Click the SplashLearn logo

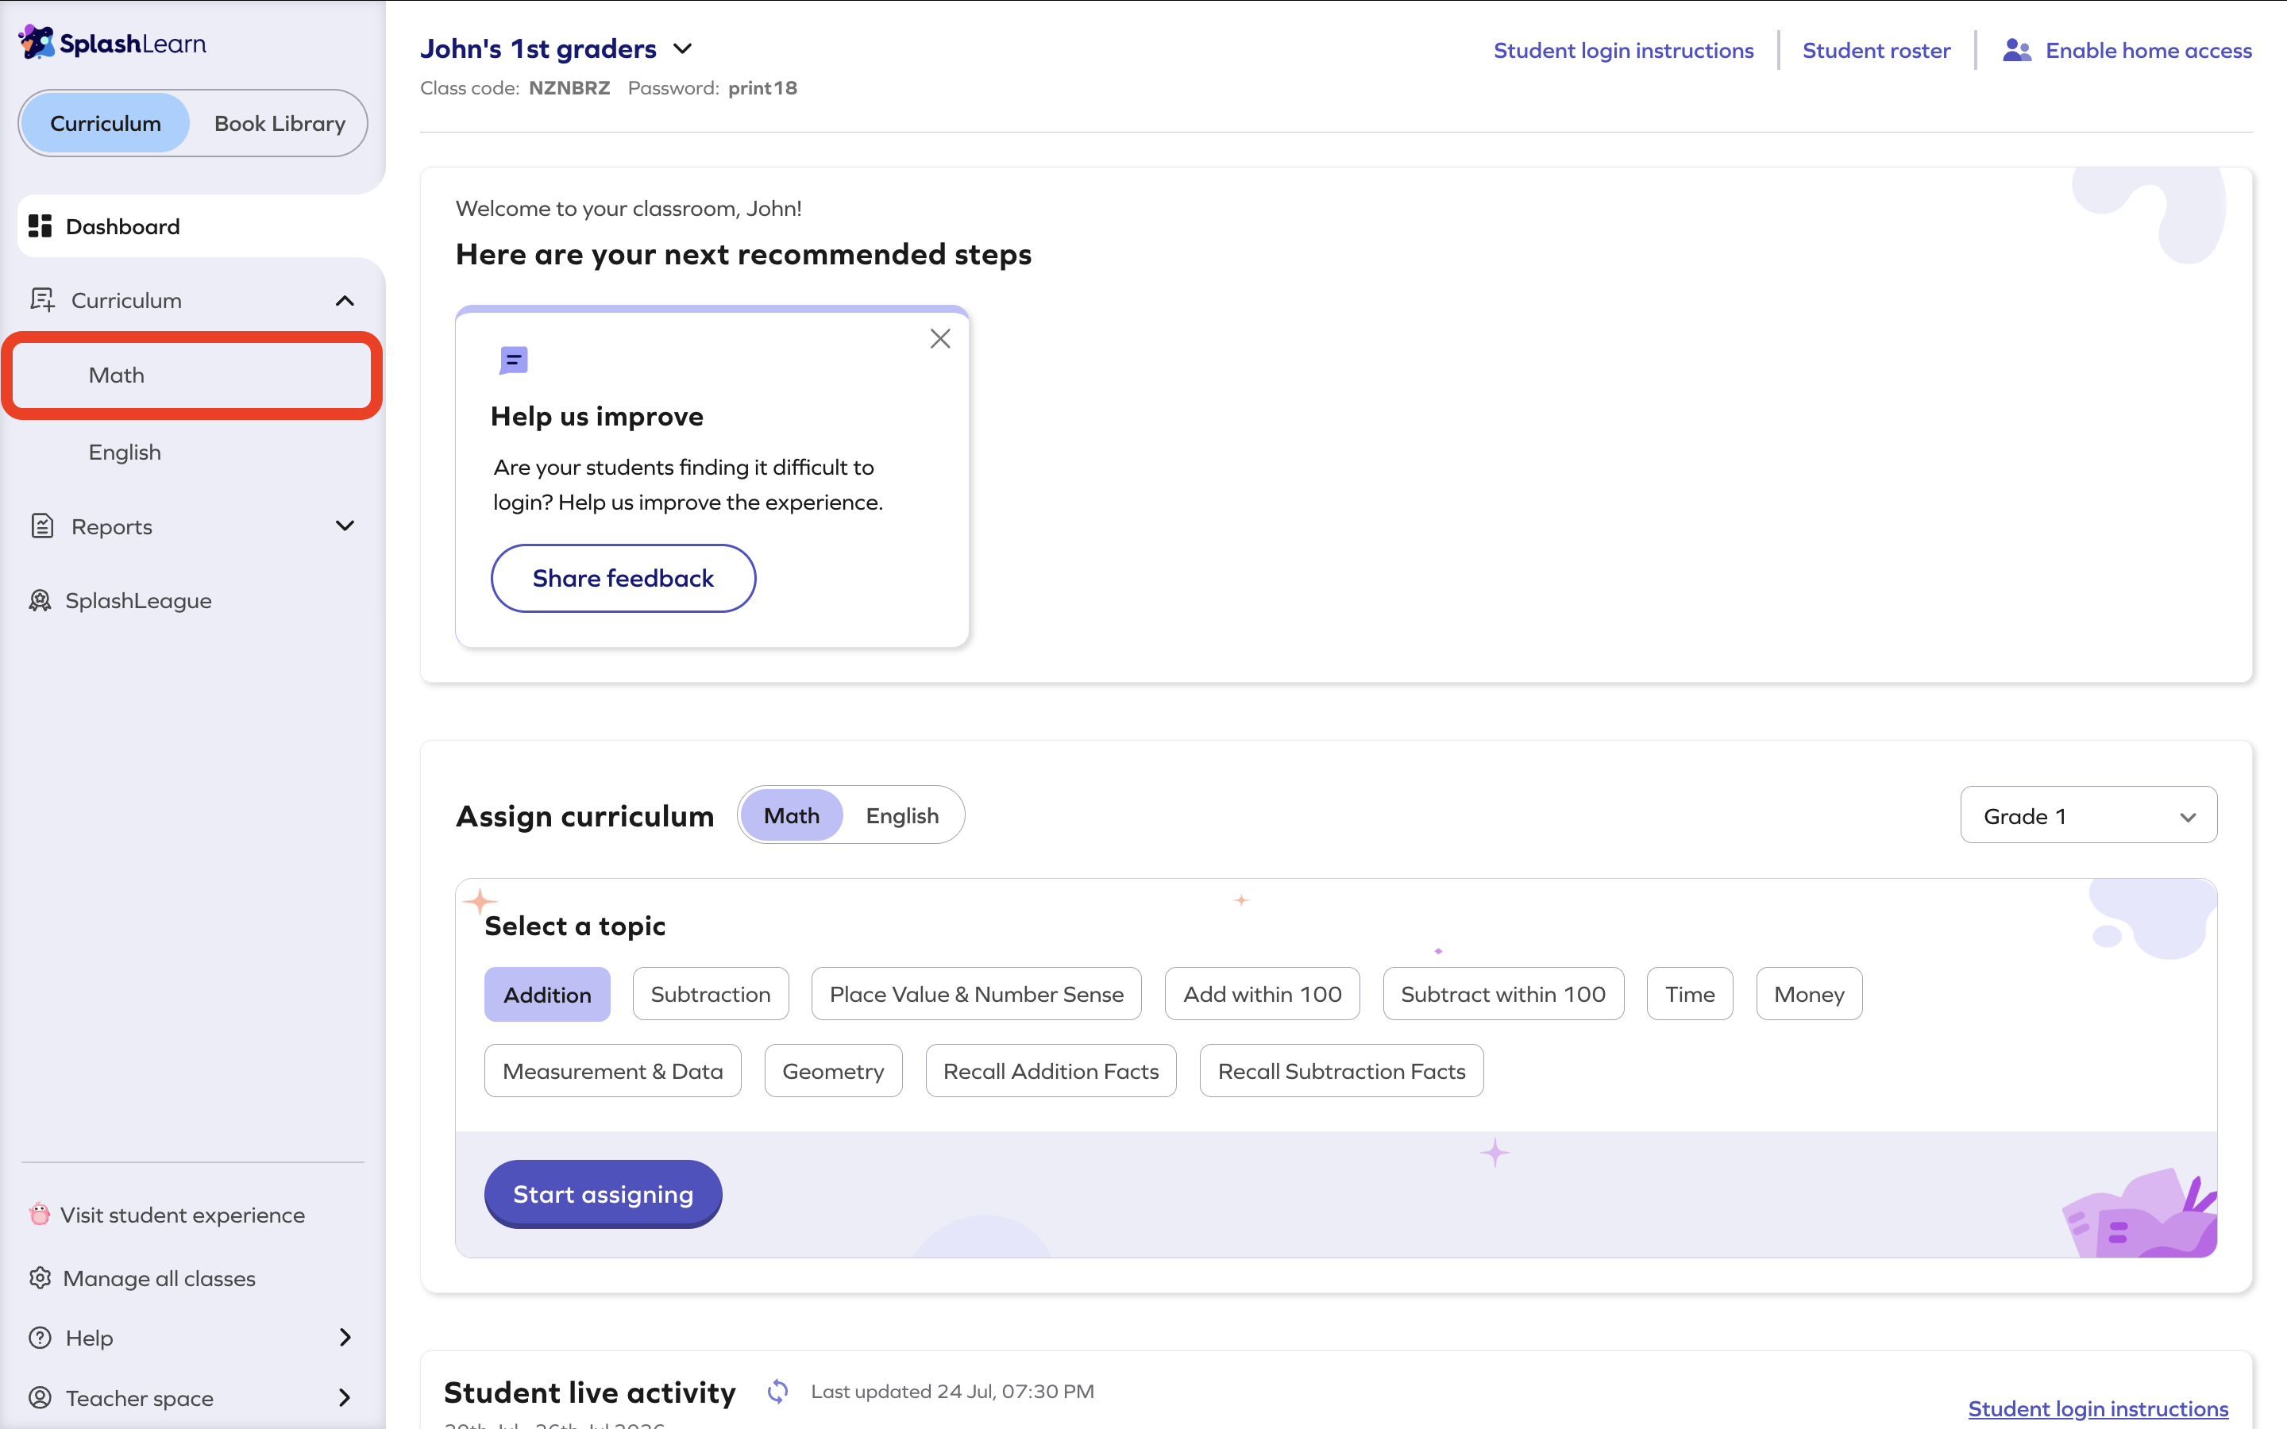point(111,43)
